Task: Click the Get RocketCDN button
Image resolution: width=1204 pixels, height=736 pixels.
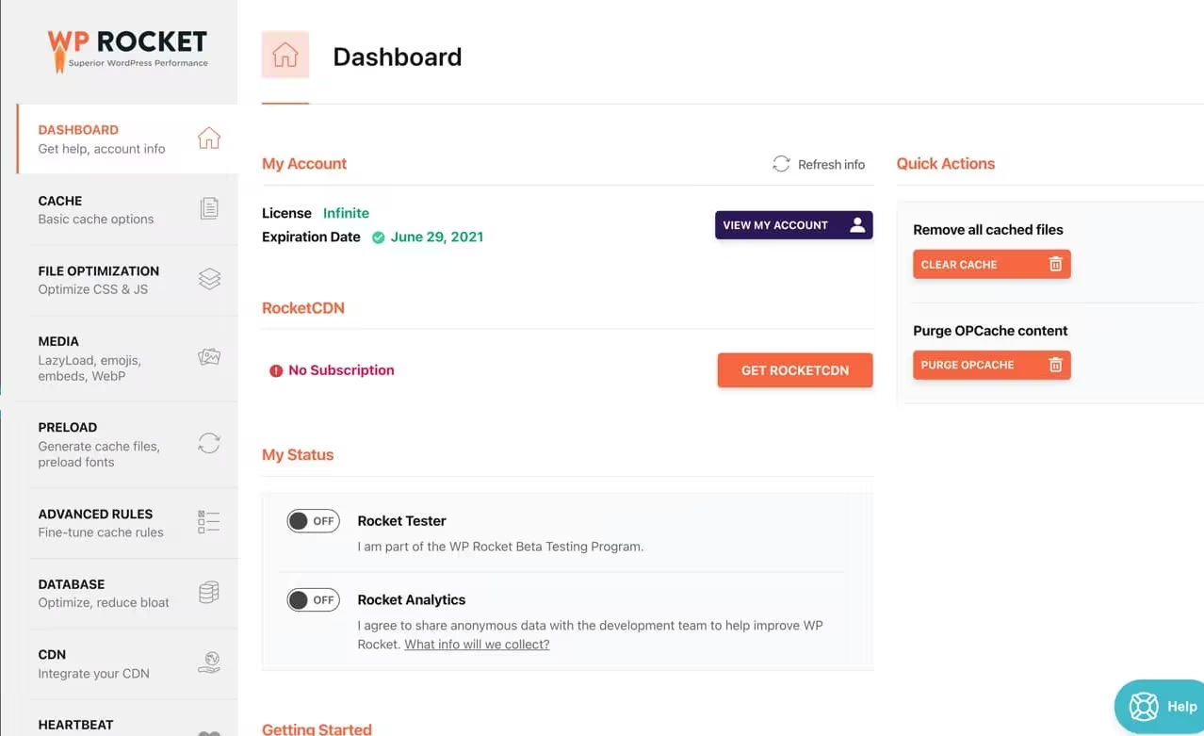Action: [x=794, y=370]
